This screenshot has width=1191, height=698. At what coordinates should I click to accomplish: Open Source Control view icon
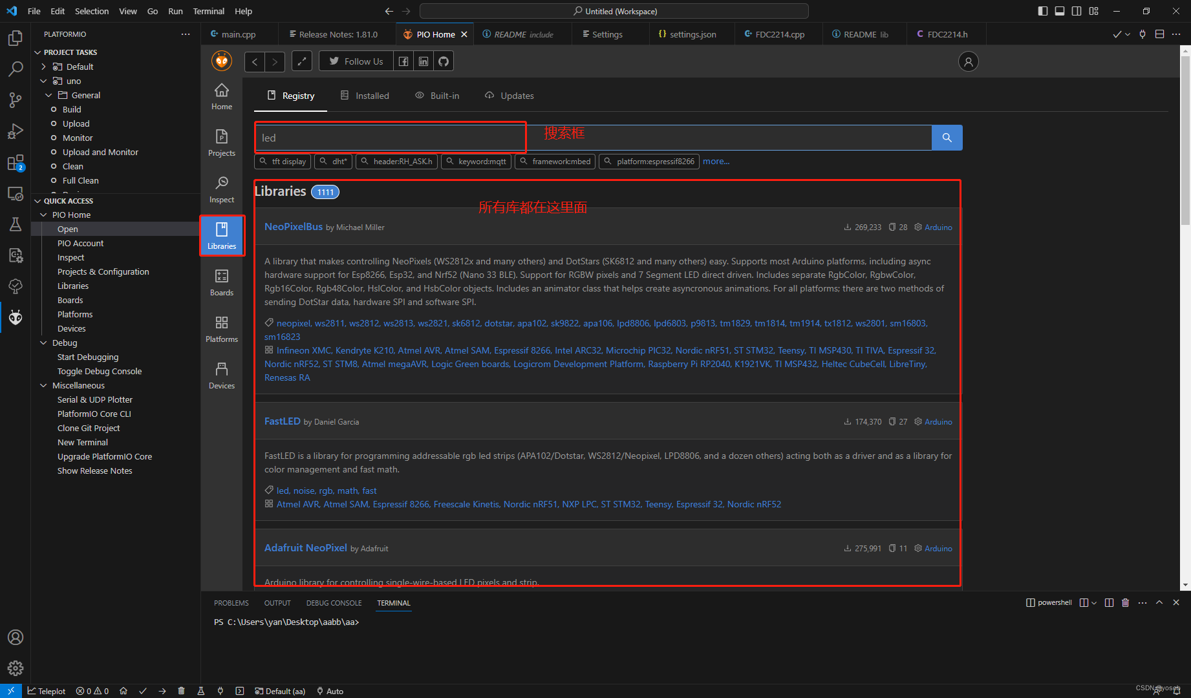coord(16,100)
